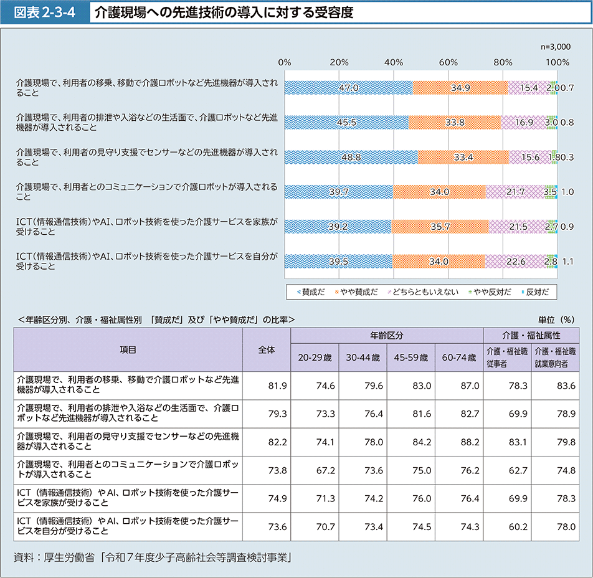This screenshot has height=578, width=593.
Task: Click the やや賛成だ legend swatch
Action: tap(336, 292)
